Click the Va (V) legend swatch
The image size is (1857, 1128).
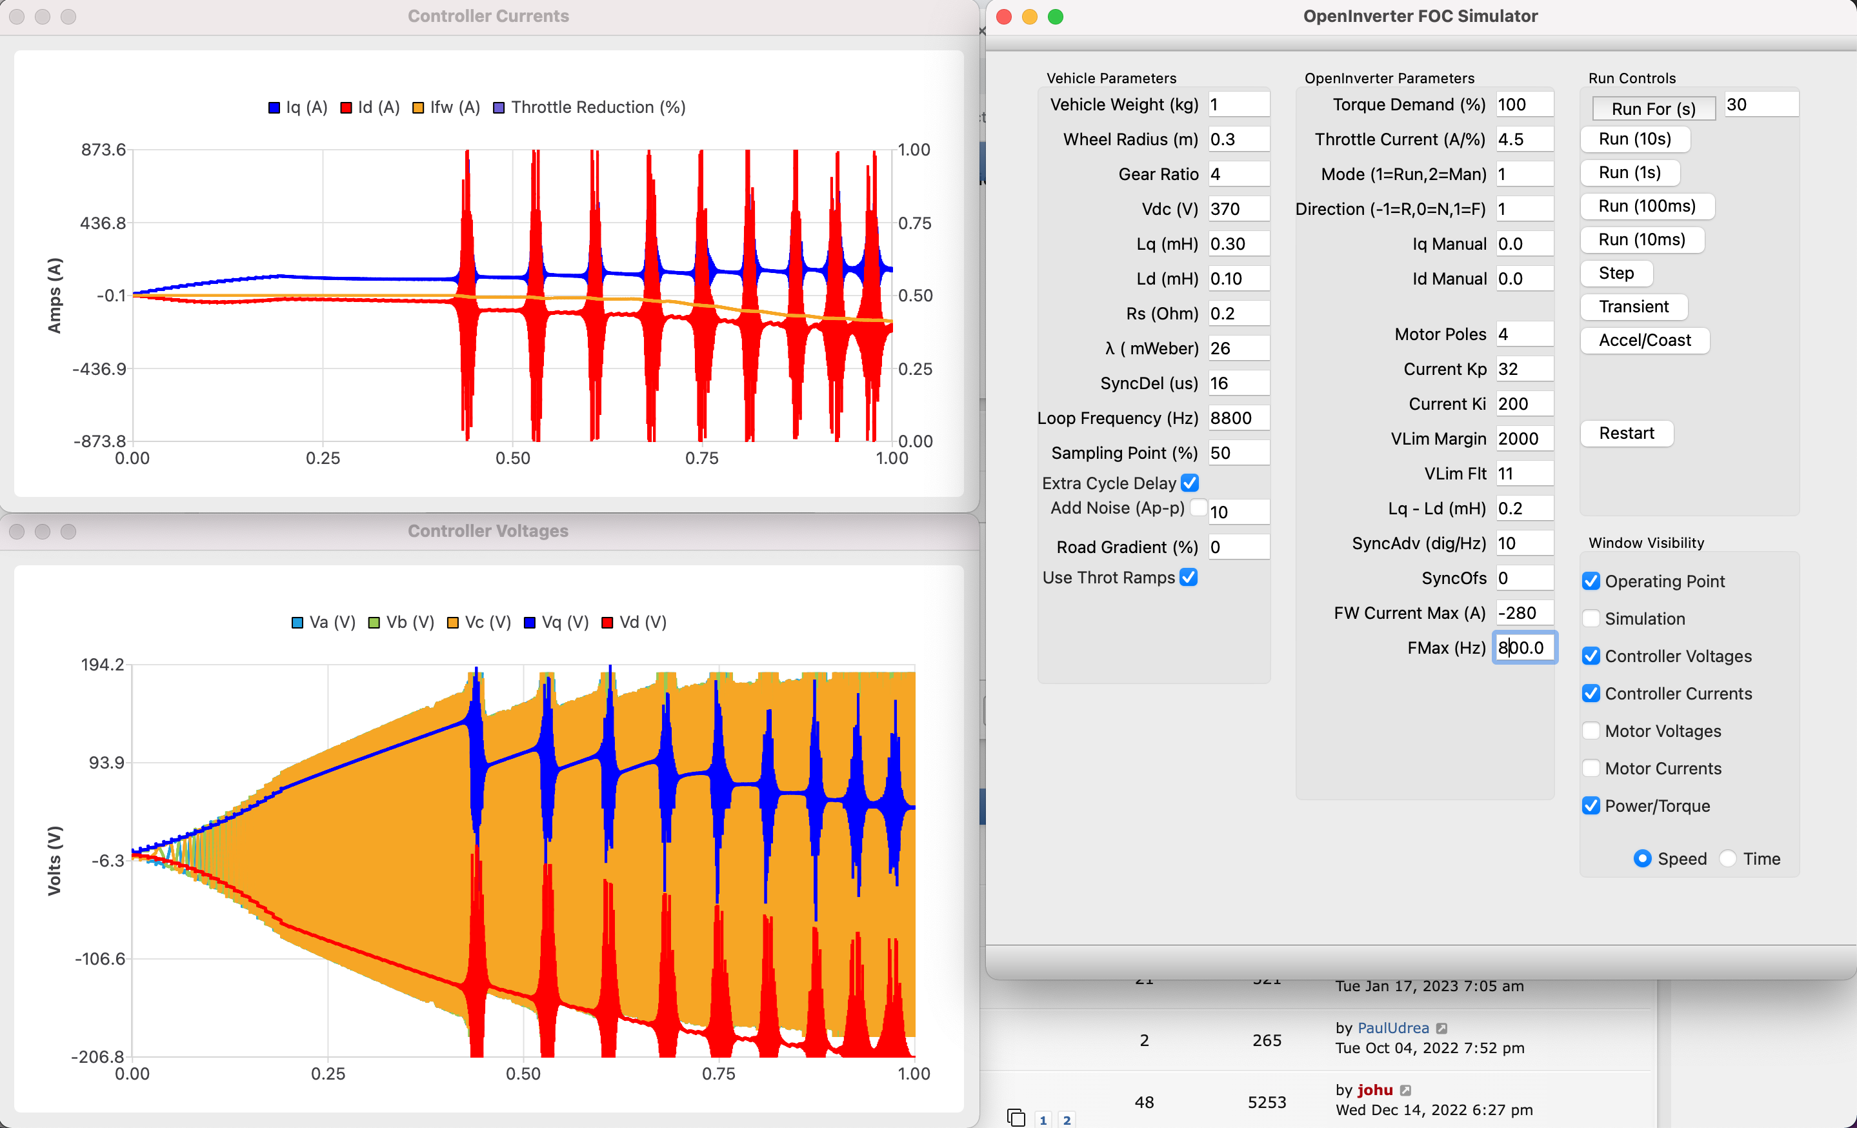(x=297, y=622)
